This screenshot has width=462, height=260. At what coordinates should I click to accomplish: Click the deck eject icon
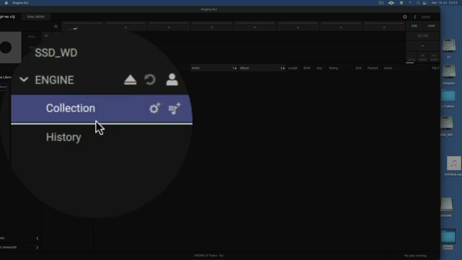[56, 26]
